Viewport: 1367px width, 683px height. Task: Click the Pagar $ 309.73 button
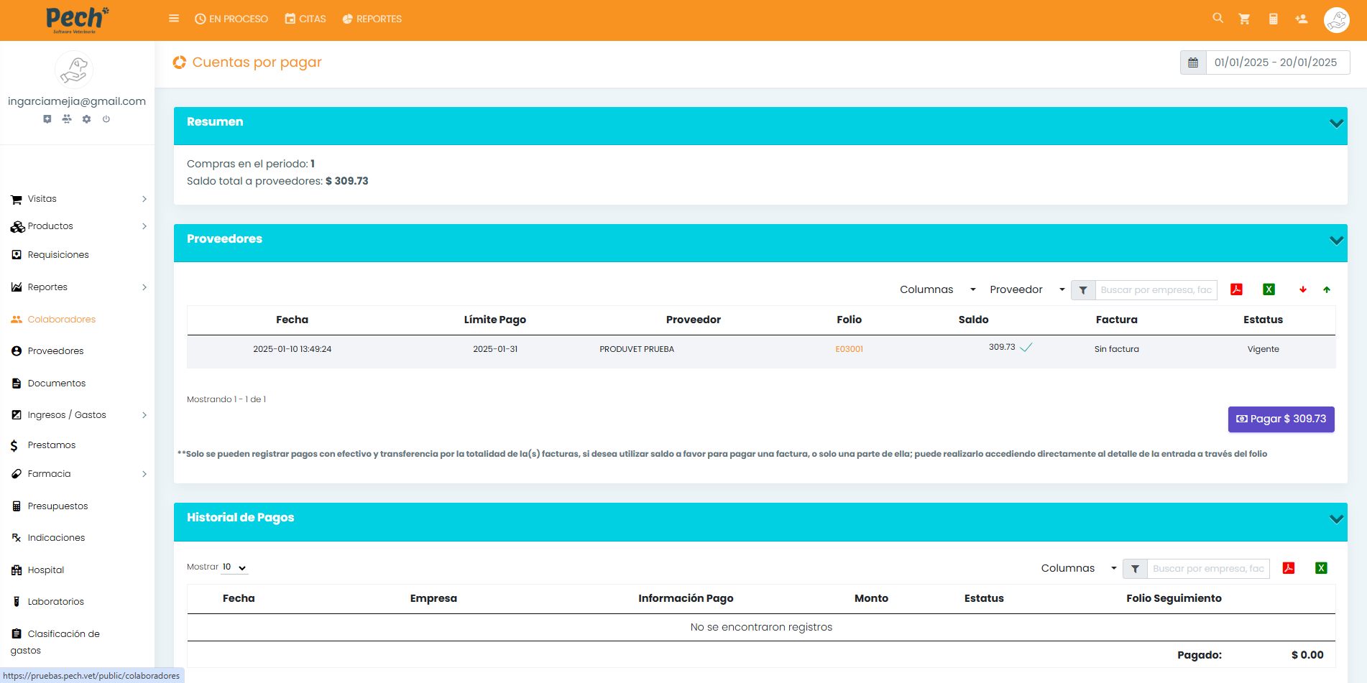coord(1281,419)
